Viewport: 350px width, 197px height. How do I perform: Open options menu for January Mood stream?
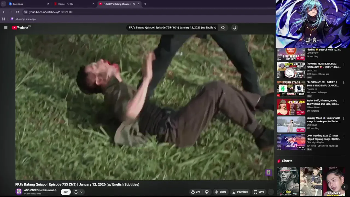(x=344, y=118)
